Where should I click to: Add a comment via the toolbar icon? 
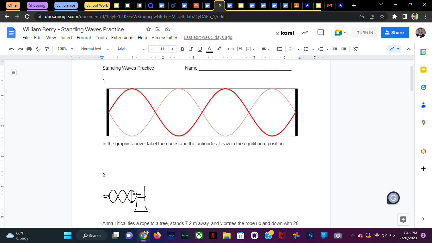point(239,49)
